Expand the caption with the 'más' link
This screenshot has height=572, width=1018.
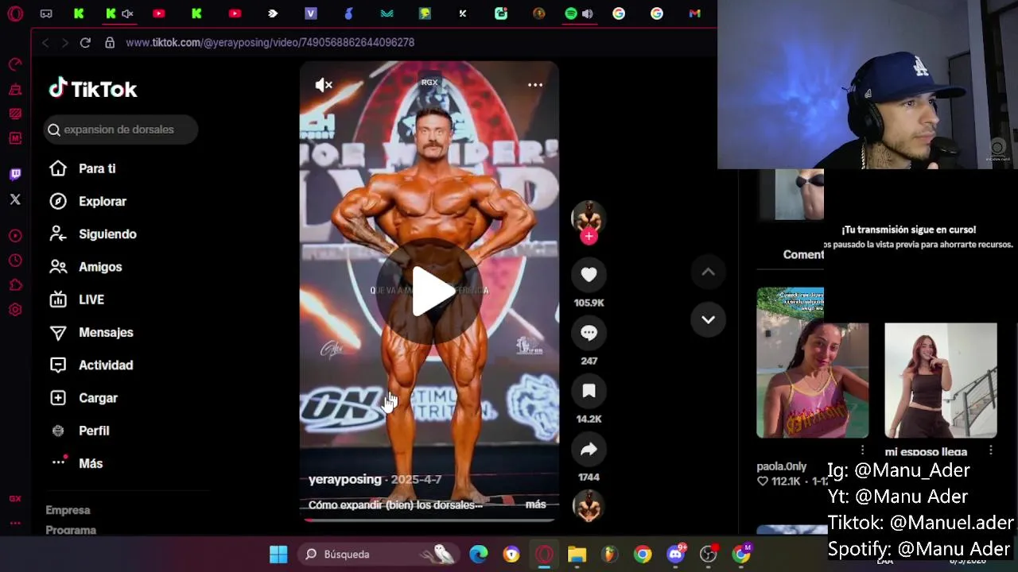535,504
